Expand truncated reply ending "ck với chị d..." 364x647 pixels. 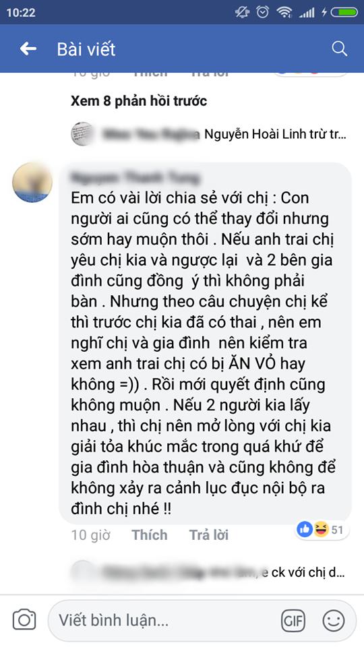tap(208, 572)
